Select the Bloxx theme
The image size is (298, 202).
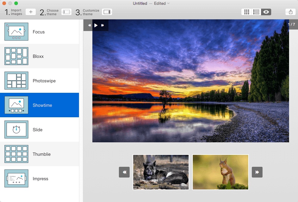40,56
